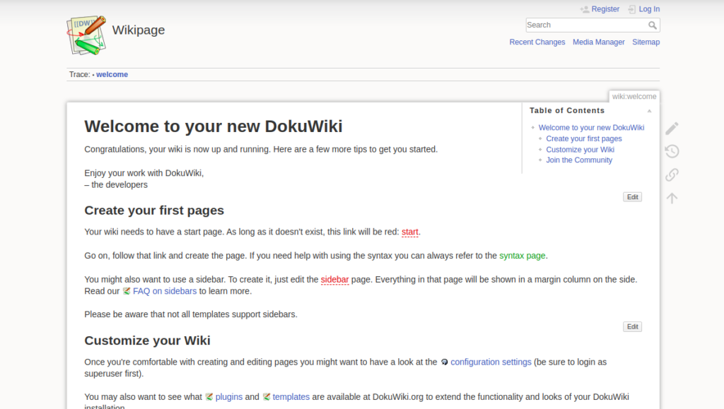The height and width of the screenshot is (409, 724).
Task: Click the wiki:welcome page ID tab
Action: [x=634, y=96]
